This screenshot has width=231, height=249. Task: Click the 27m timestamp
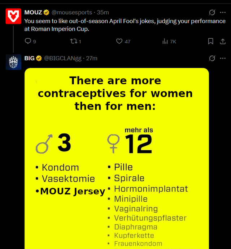(x=92, y=58)
